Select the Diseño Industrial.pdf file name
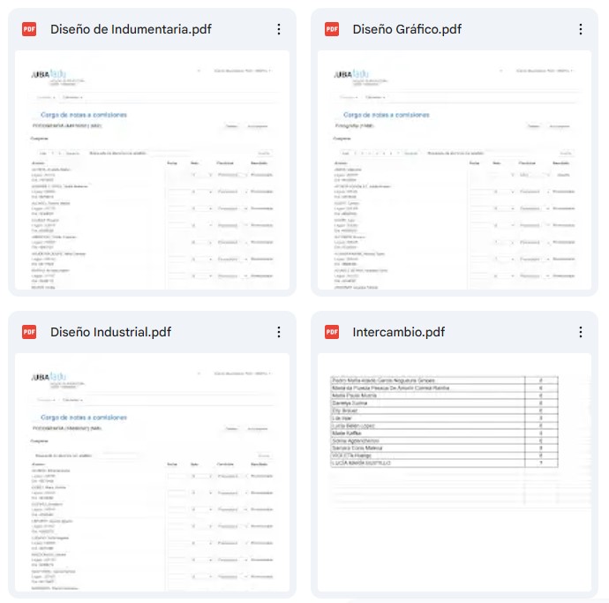 110,332
